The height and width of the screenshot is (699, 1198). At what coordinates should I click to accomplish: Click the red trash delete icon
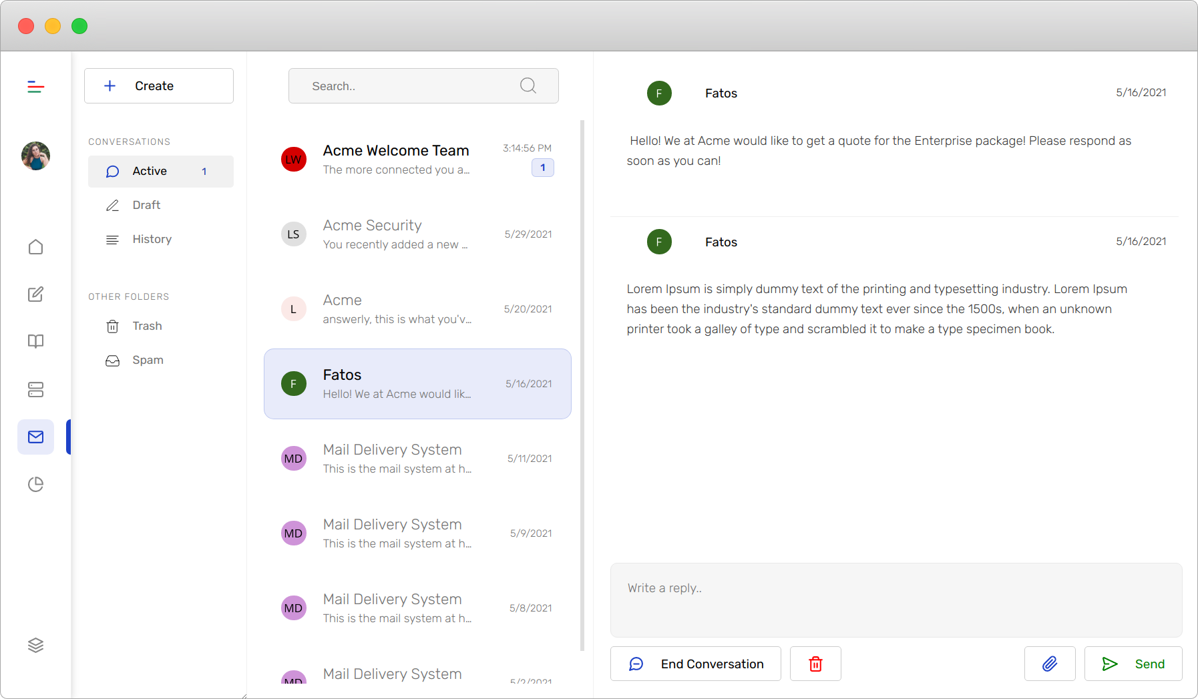point(815,664)
